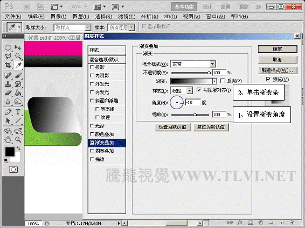Enable the 外发光 outer glow checkbox
Screen dimensions: 305x228
(92, 84)
